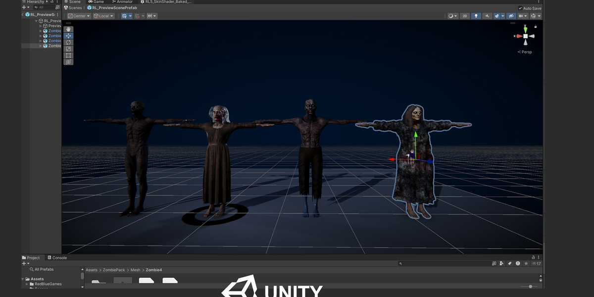This screenshot has height=297, width=594.
Task: Open the Console tab
Action: coord(57,258)
